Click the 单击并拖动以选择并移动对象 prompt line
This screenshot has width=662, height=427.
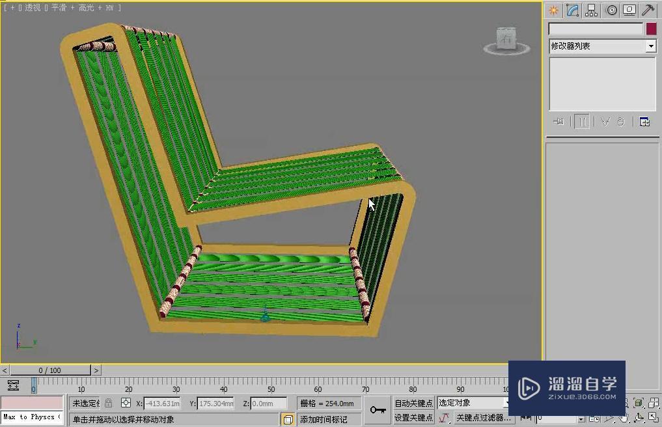coord(174,419)
